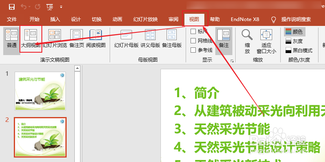Redo the last action
Screen dimensions: 325x162
point(37,7)
